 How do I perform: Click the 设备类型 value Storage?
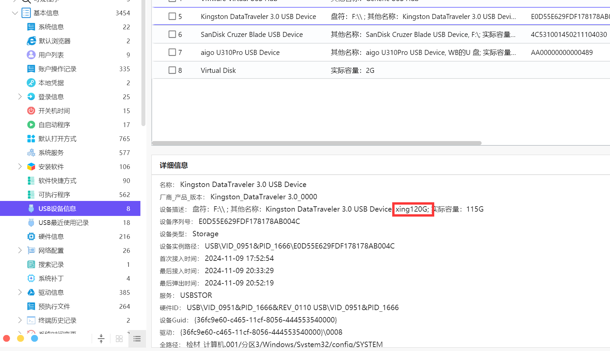tap(205, 234)
